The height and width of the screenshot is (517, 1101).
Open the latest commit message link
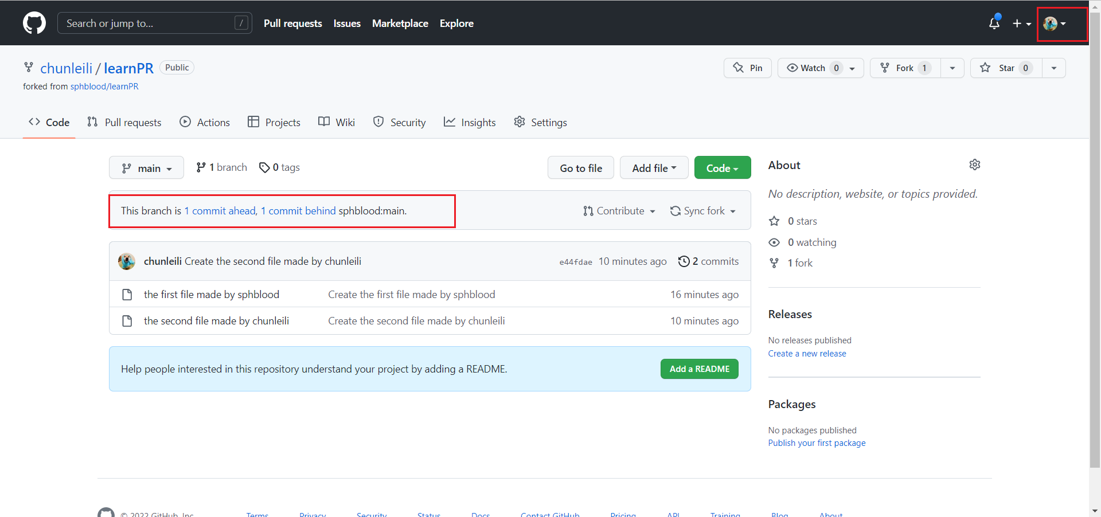[273, 261]
